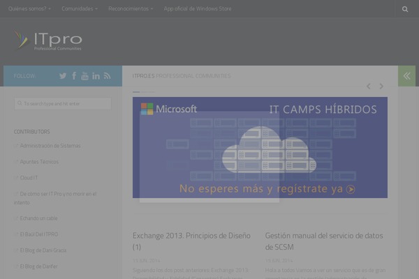419x279 pixels.
Task: Click the arrow icon after 'regístrate ya'
Action: (351, 189)
